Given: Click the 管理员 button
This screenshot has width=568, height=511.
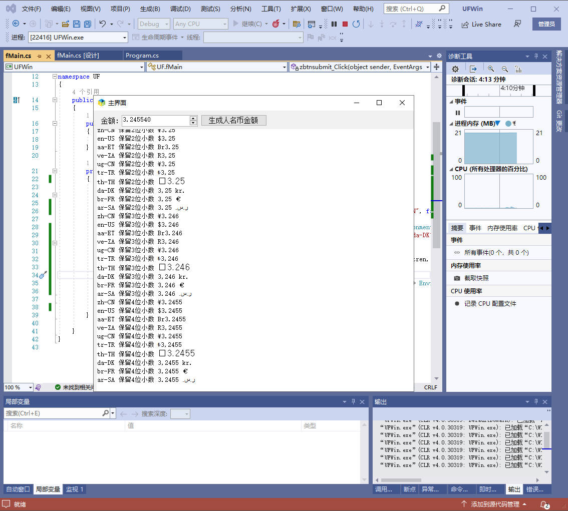Looking at the screenshot, I should click(546, 24).
